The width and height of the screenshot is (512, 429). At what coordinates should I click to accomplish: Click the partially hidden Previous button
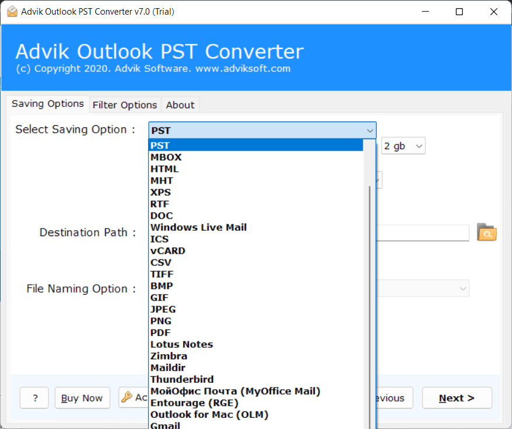point(394,397)
